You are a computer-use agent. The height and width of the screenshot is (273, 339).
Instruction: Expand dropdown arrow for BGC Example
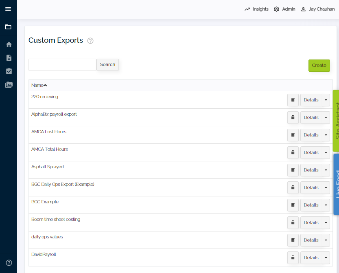pyautogui.click(x=326, y=205)
